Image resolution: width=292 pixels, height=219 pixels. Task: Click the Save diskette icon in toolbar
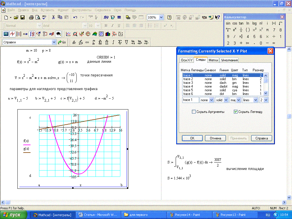(x=23, y=17)
